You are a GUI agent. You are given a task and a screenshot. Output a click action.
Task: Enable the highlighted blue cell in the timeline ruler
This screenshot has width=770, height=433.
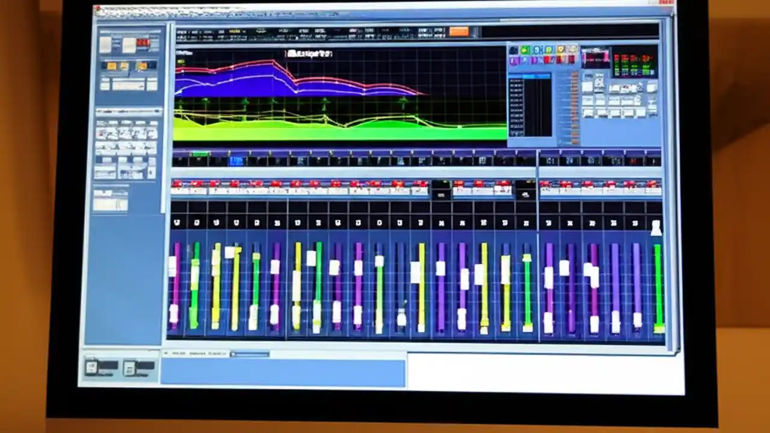236,161
